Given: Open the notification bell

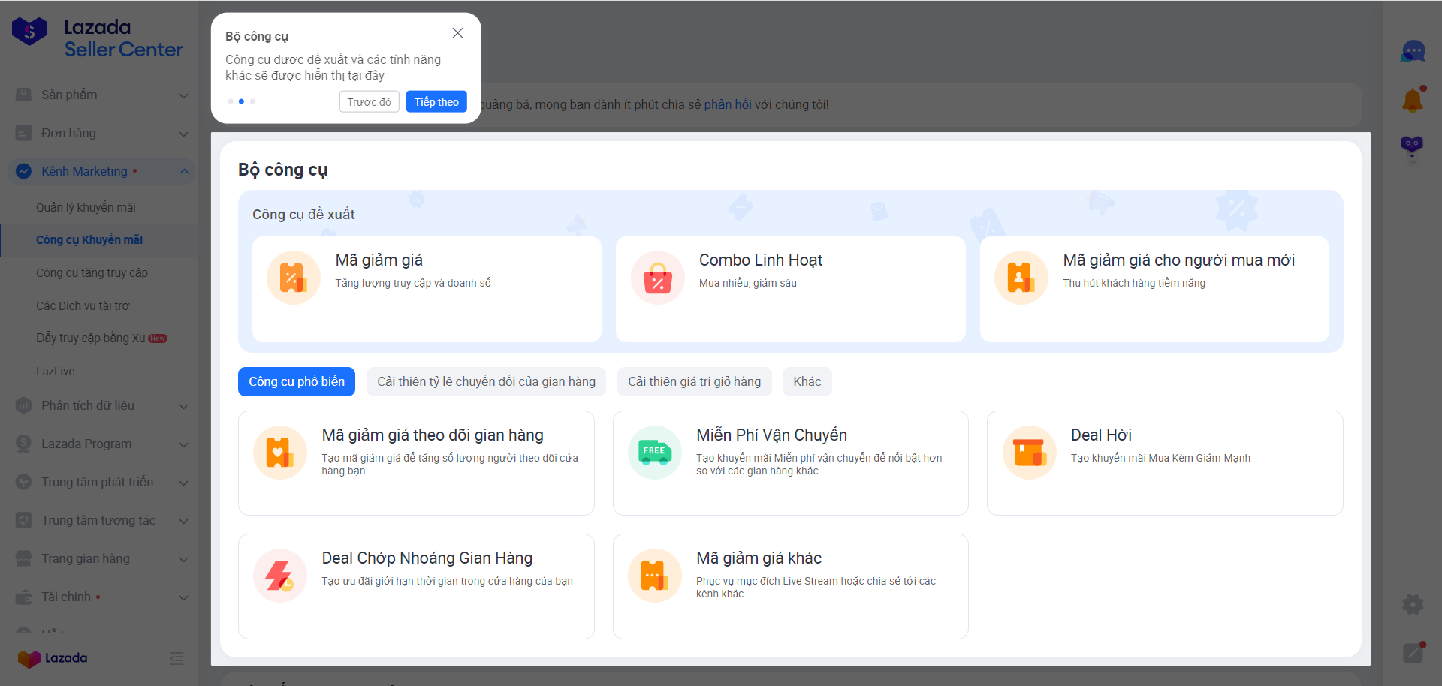Looking at the screenshot, I should 1413,100.
